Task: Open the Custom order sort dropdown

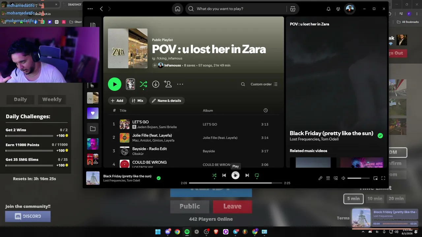Action: (x=264, y=84)
